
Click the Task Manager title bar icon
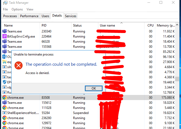pos(5,3)
